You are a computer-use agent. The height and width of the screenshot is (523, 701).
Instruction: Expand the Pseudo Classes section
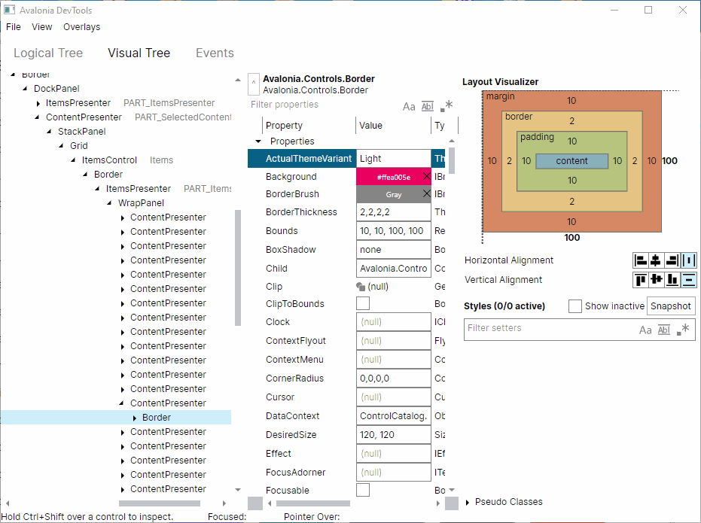pyautogui.click(x=468, y=503)
